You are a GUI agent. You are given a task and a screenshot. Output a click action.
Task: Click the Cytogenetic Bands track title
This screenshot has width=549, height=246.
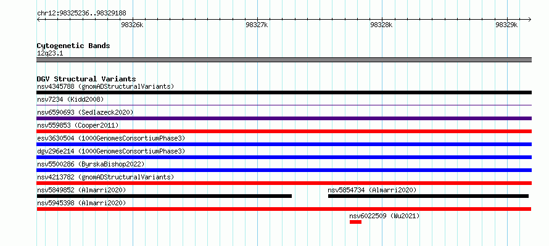pyautogui.click(x=73, y=46)
